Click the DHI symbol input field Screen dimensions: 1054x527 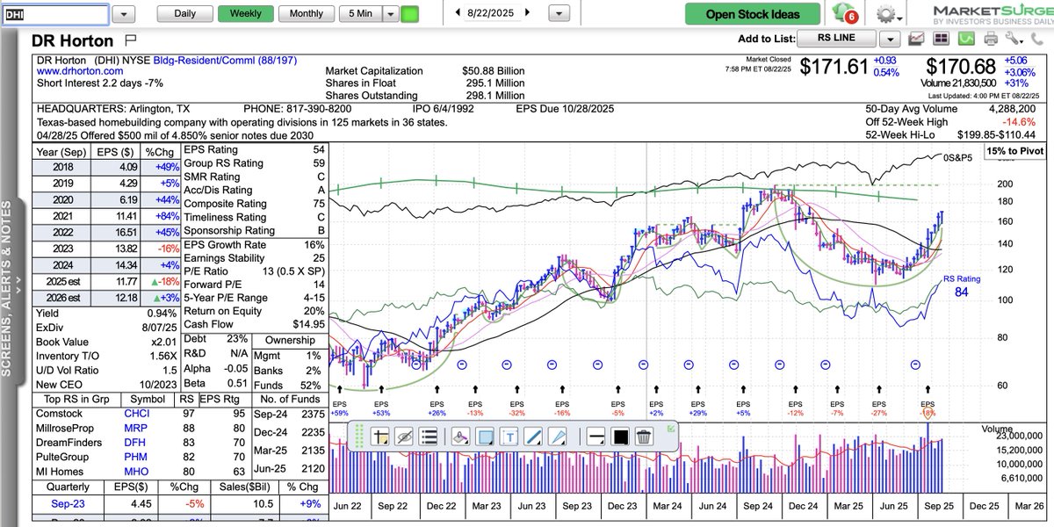pos(54,14)
